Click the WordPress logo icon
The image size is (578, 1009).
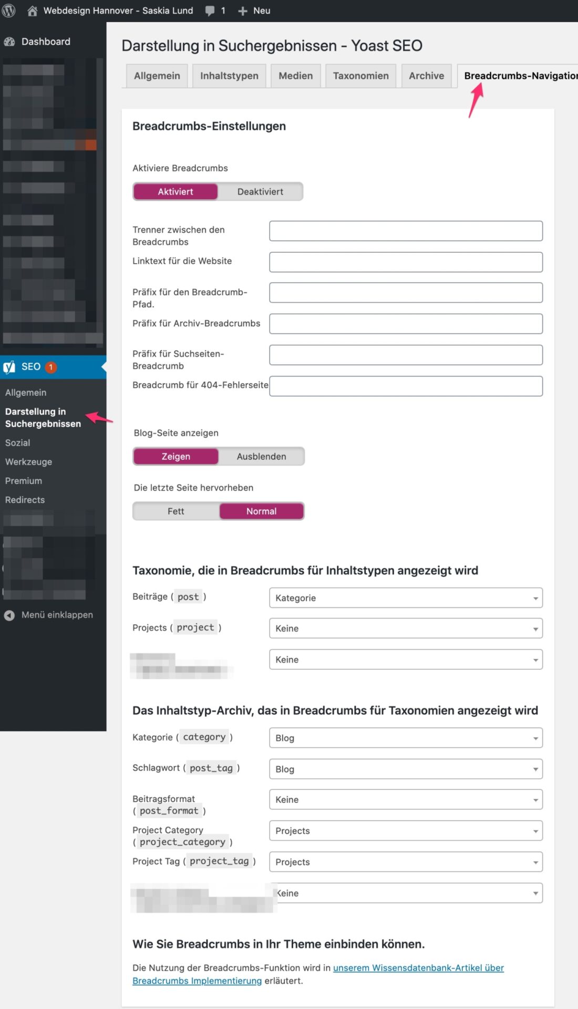[x=9, y=11]
